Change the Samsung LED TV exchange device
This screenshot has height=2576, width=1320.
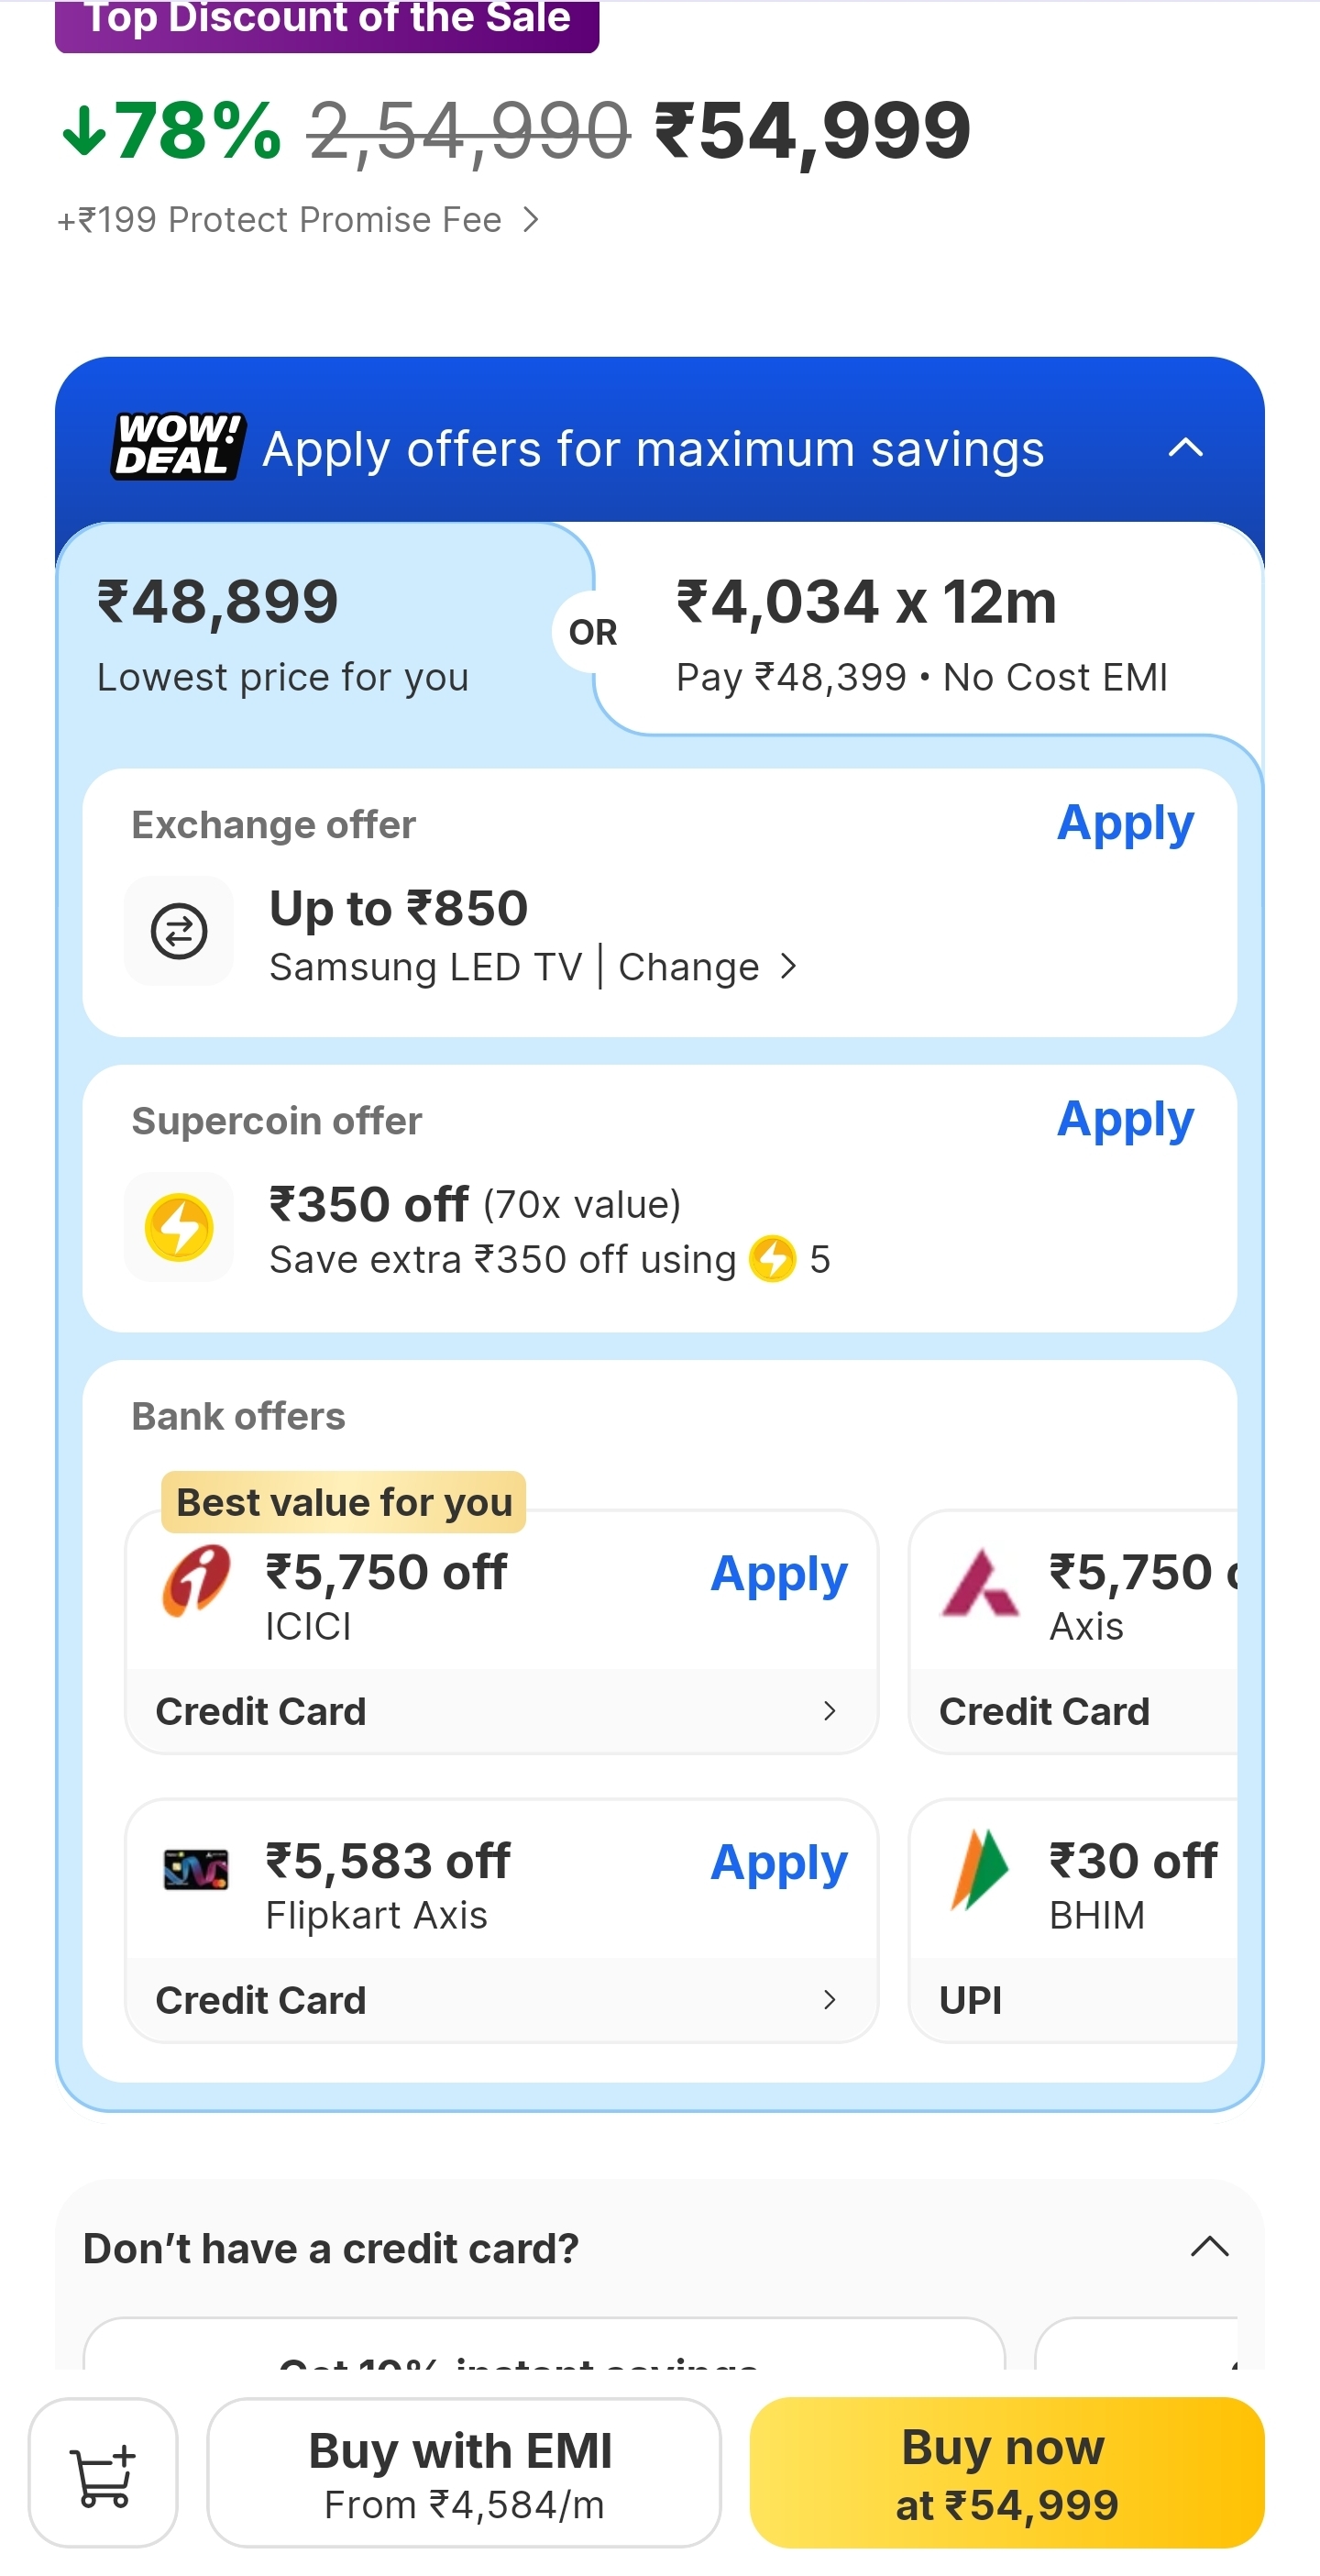[x=707, y=967]
